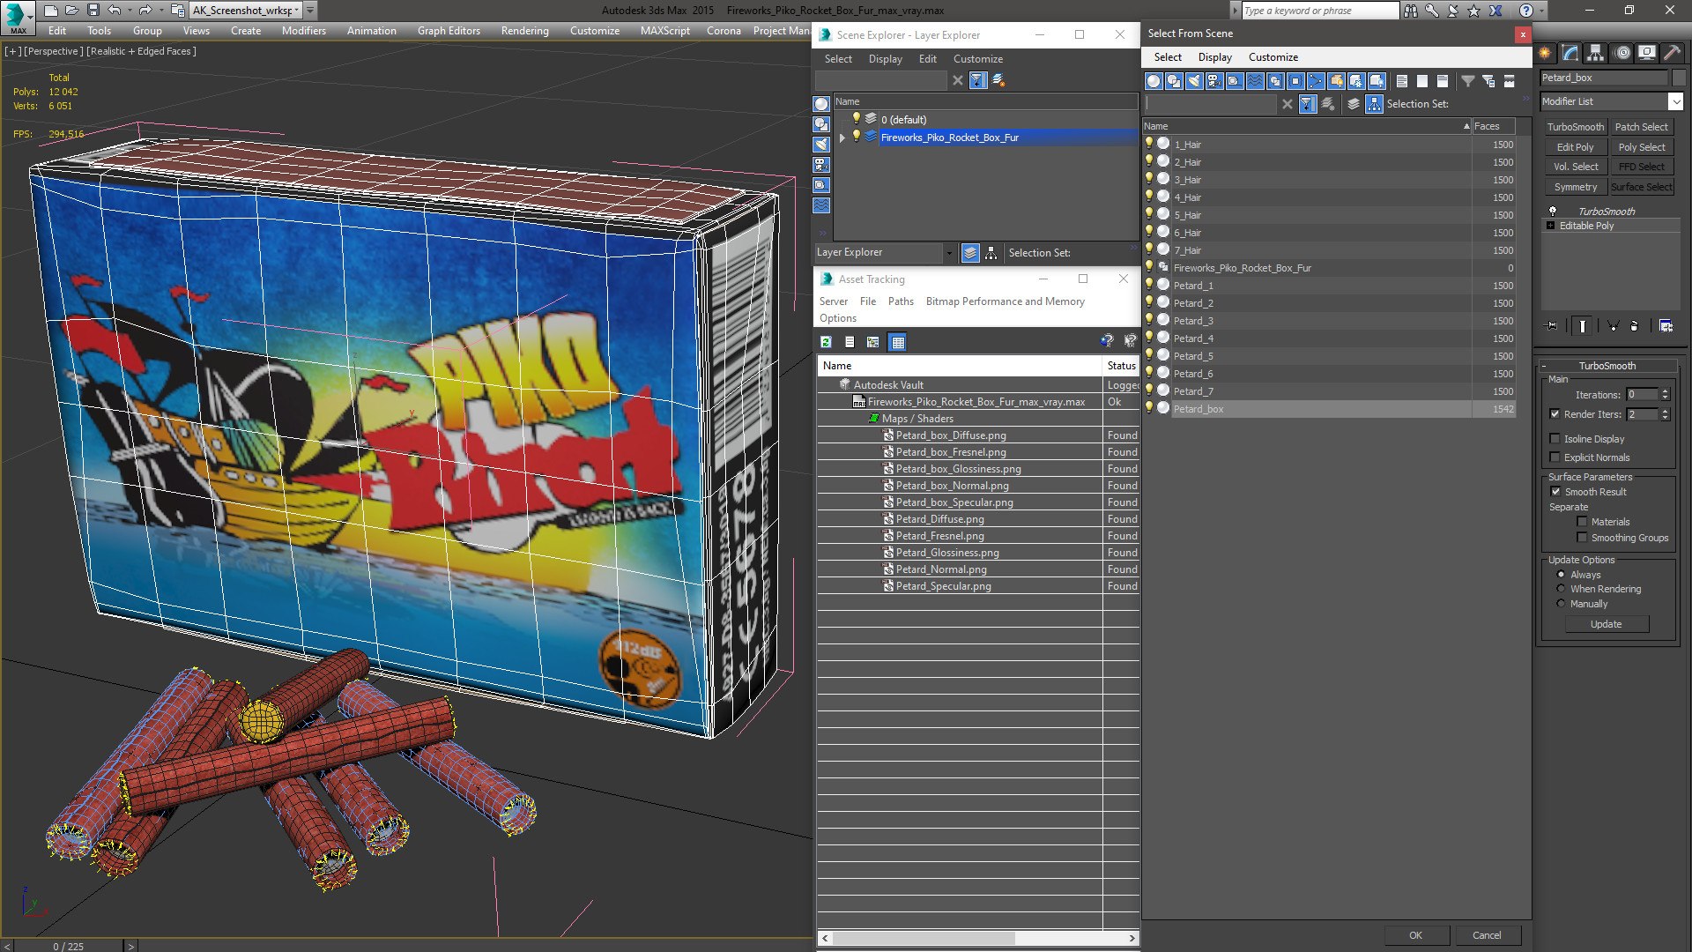The height and width of the screenshot is (952, 1692).
Task: Open the Modifier List dropdown
Action: click(x=1675, y=101)
